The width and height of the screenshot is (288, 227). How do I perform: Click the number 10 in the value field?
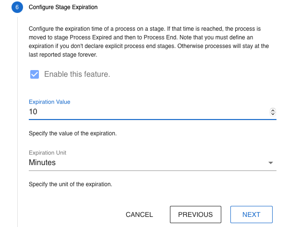[34, 112]
